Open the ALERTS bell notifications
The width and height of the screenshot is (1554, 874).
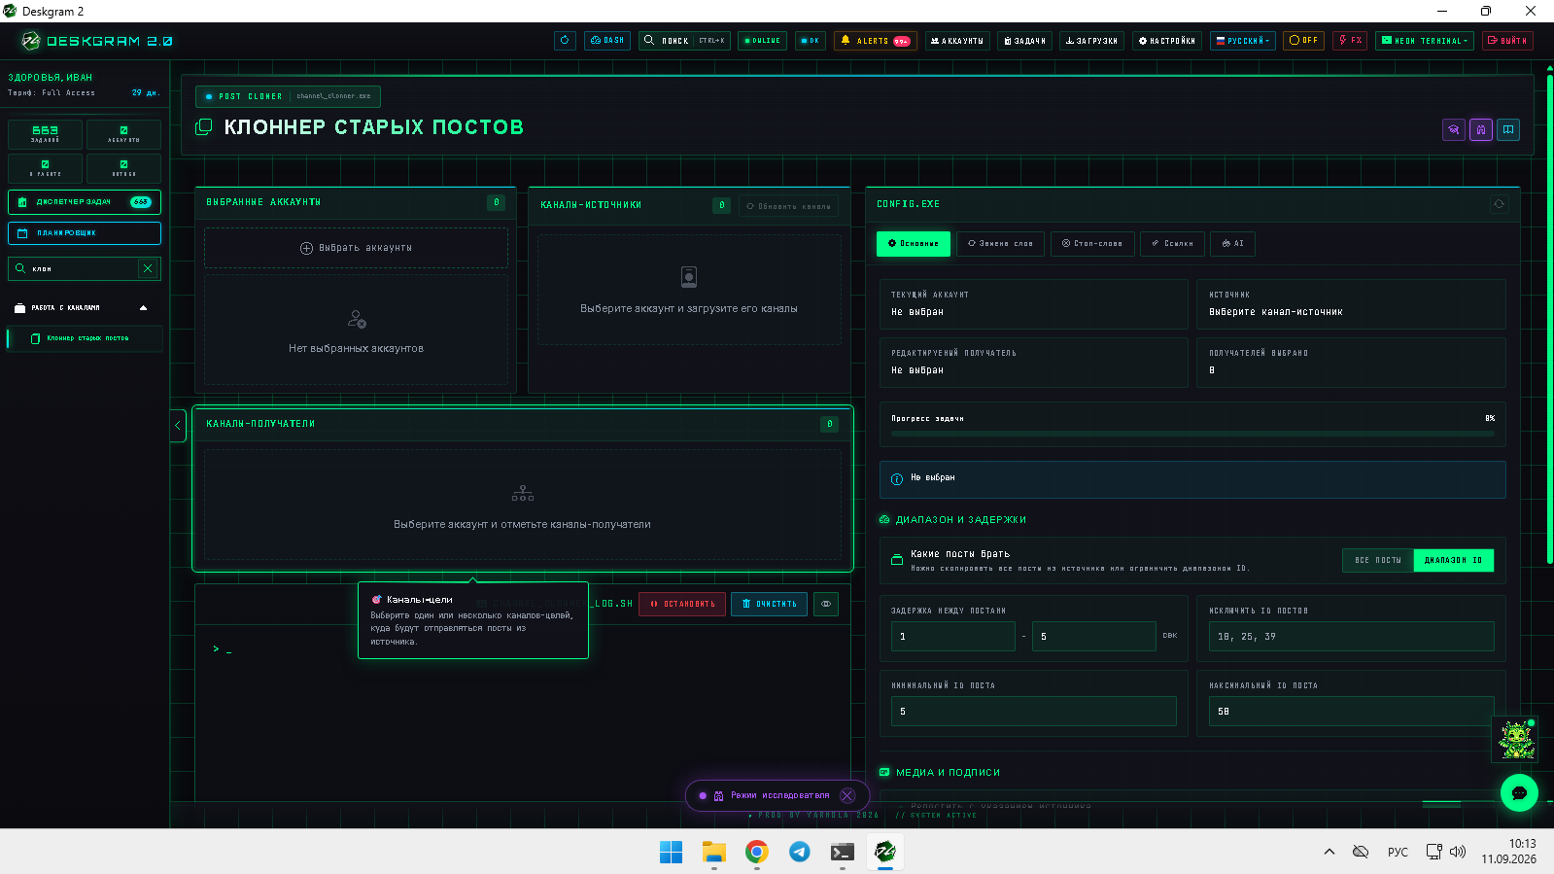coord(875,41)
